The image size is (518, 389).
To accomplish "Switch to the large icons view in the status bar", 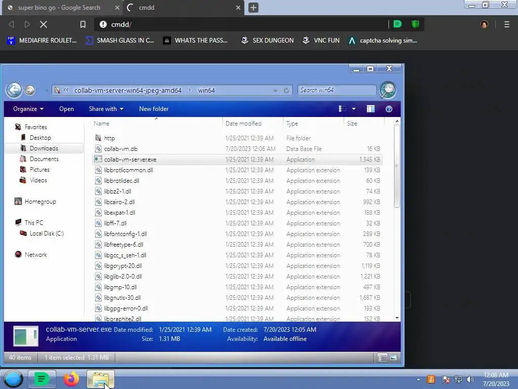I will click(x=394, y=358).
